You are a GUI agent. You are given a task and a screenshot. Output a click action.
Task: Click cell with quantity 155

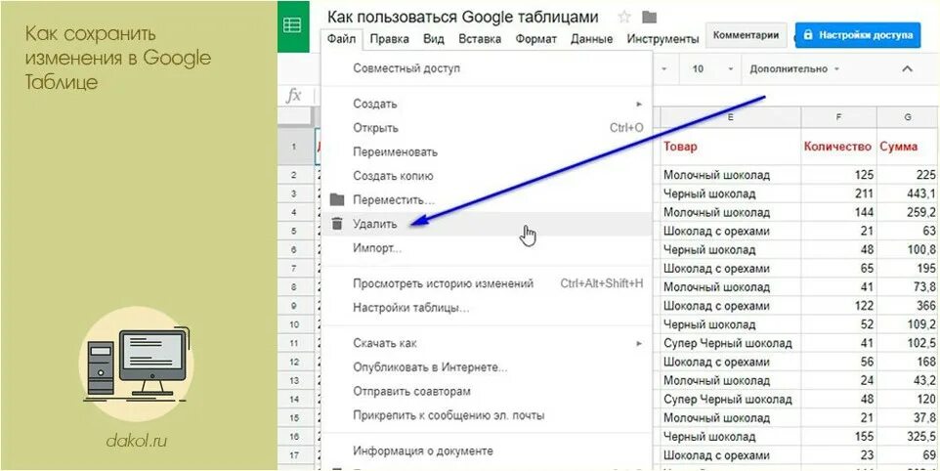coord(838,437)
